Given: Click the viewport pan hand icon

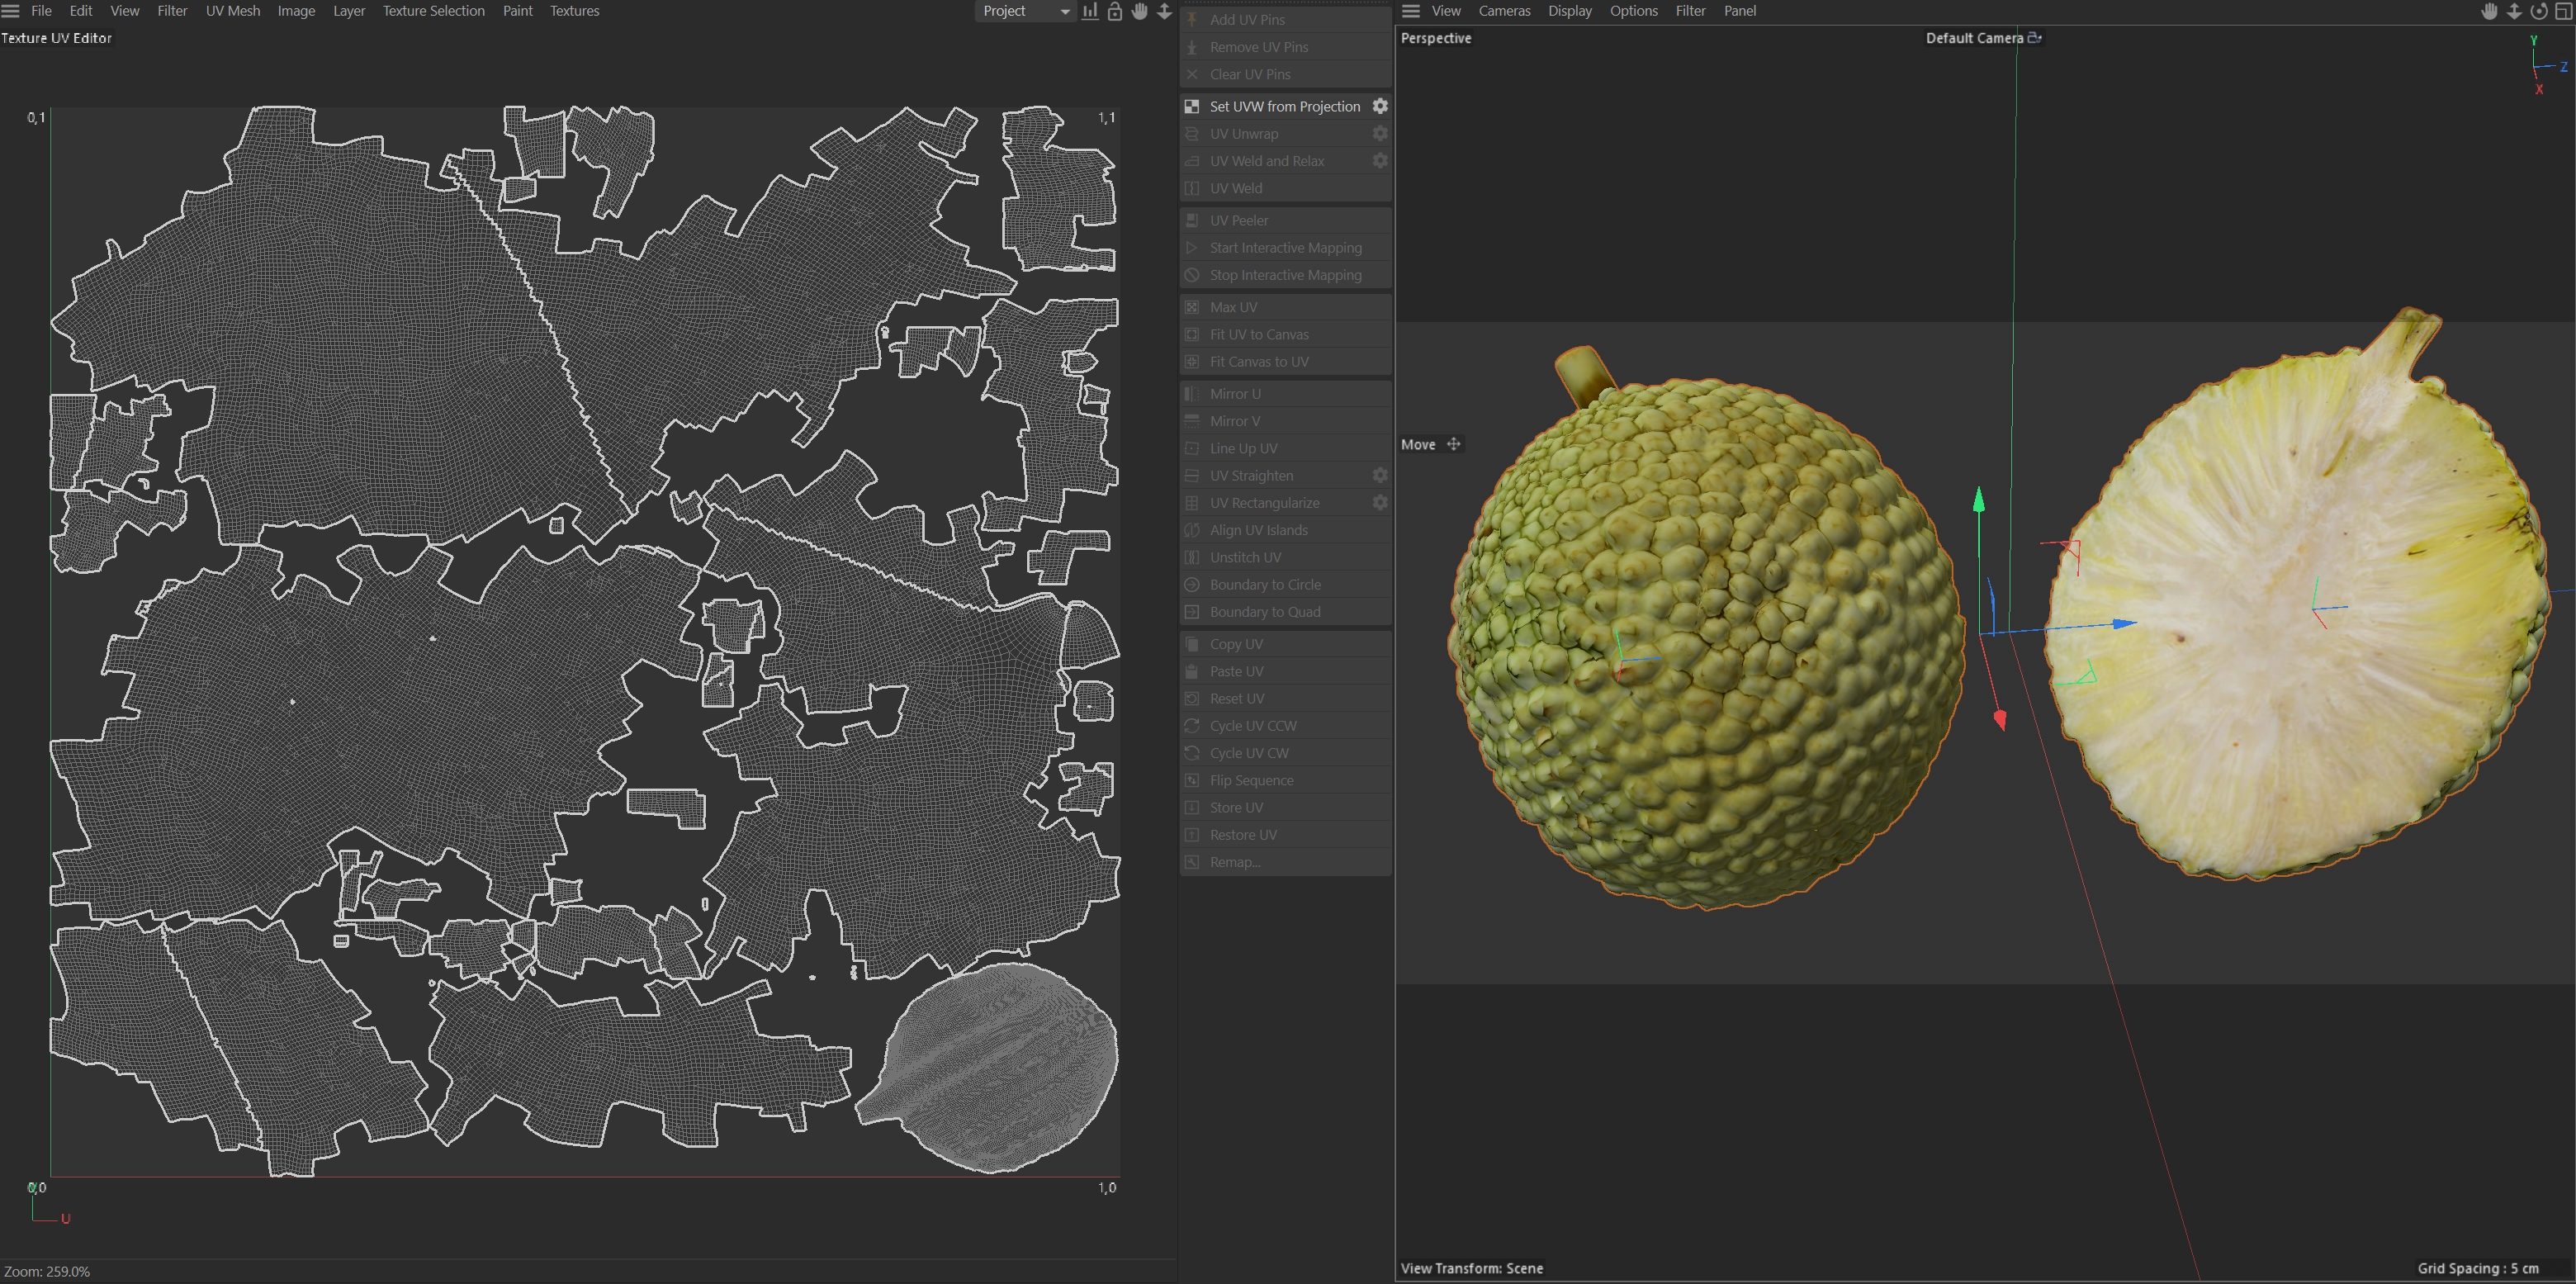Looking at the screenshot, I should [x=2489, y=11].
